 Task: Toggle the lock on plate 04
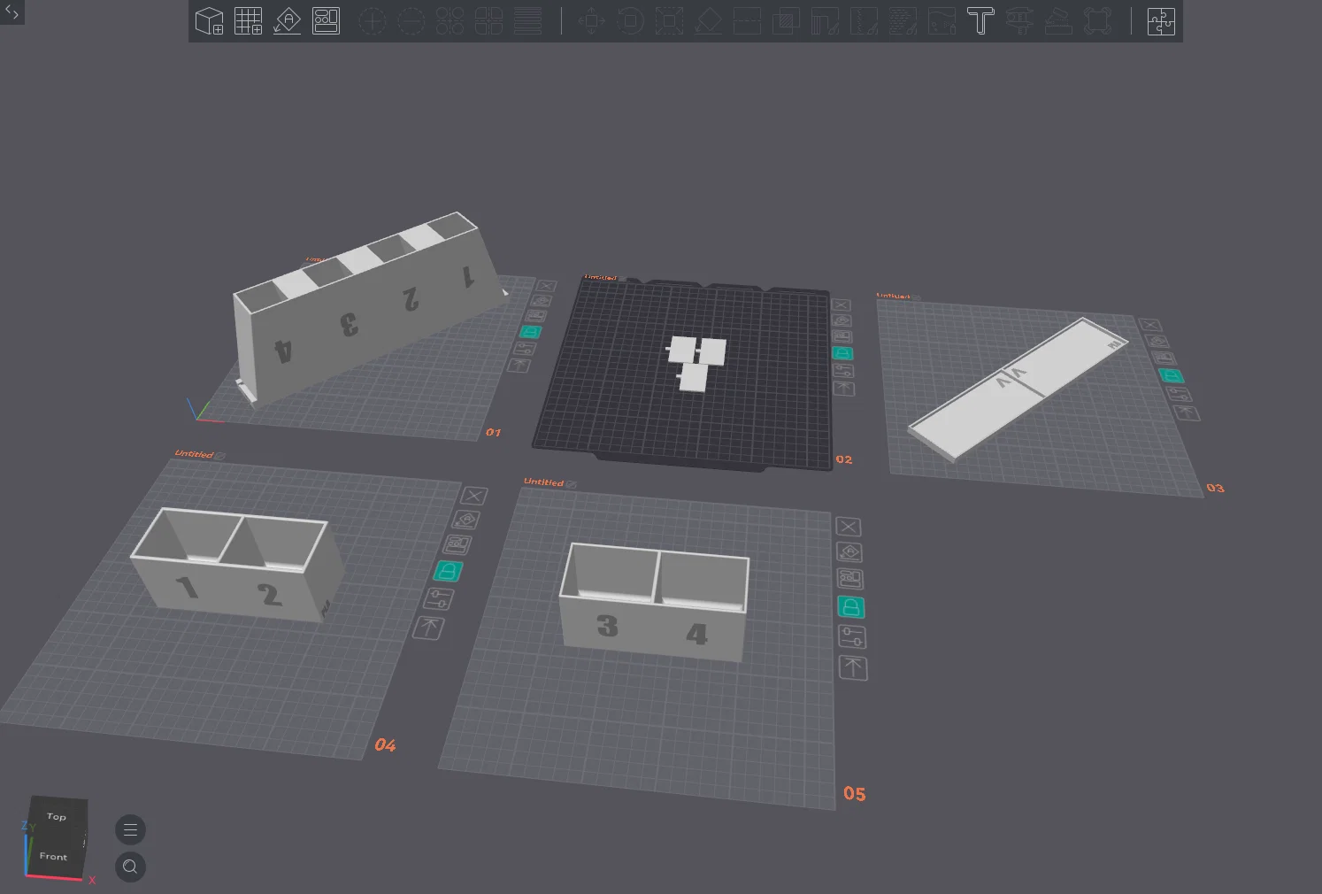[x=449, y=571]
